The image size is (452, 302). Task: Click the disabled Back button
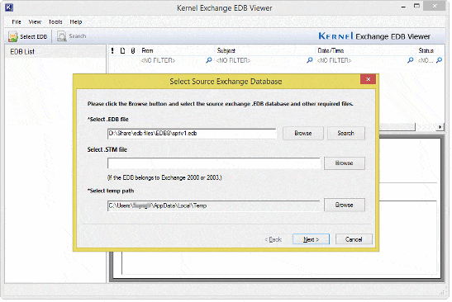pyautogui.click(x=274, y=239)
